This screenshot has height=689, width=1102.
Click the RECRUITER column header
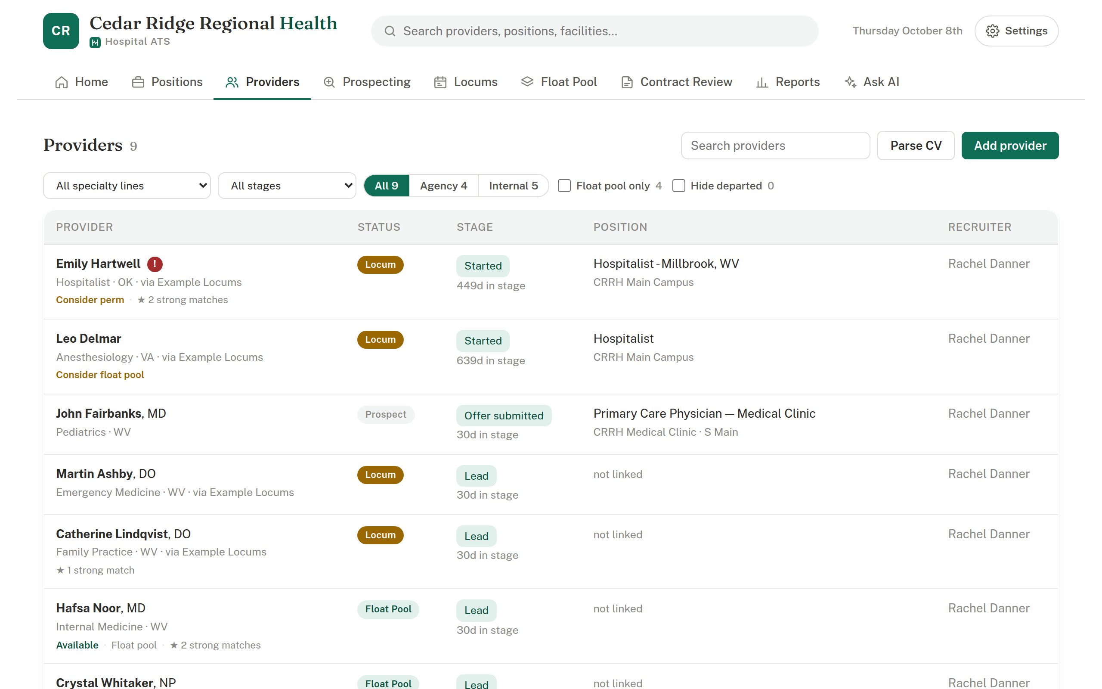click(x=979, y=227)
